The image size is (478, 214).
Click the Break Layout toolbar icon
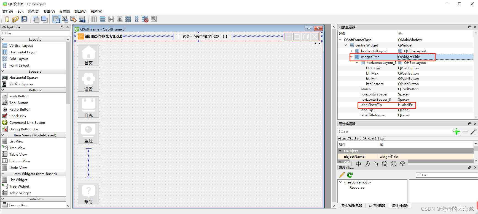(x=145, y=19)
